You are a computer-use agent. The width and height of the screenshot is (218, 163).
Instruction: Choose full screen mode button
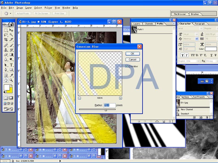click(12, 103)
